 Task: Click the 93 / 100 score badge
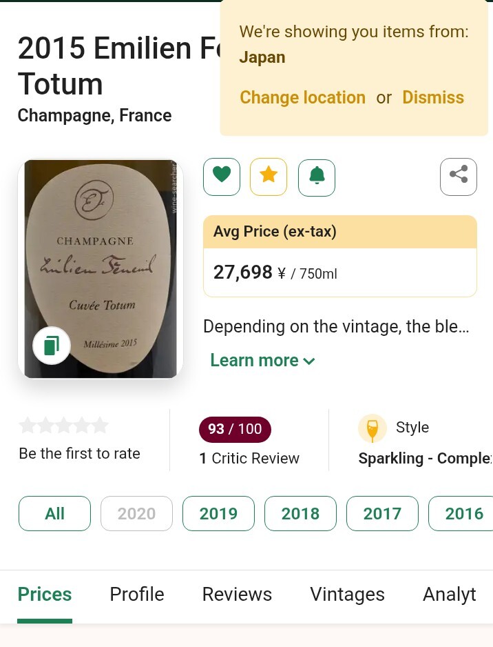click(235, 429)
